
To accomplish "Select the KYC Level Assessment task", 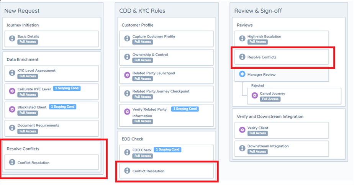I will (36, 71).
